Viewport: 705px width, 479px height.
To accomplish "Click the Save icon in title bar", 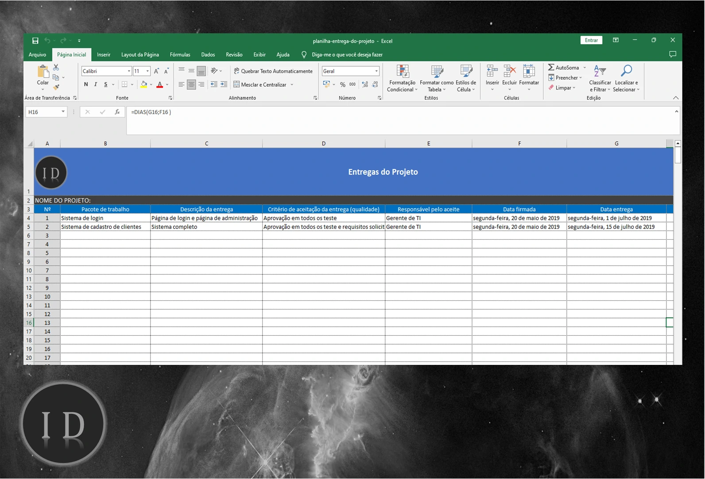I will tap(35, 41).
